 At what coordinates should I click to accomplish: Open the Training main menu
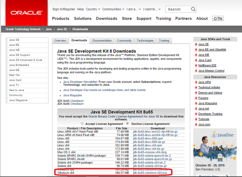pos(163,18)
